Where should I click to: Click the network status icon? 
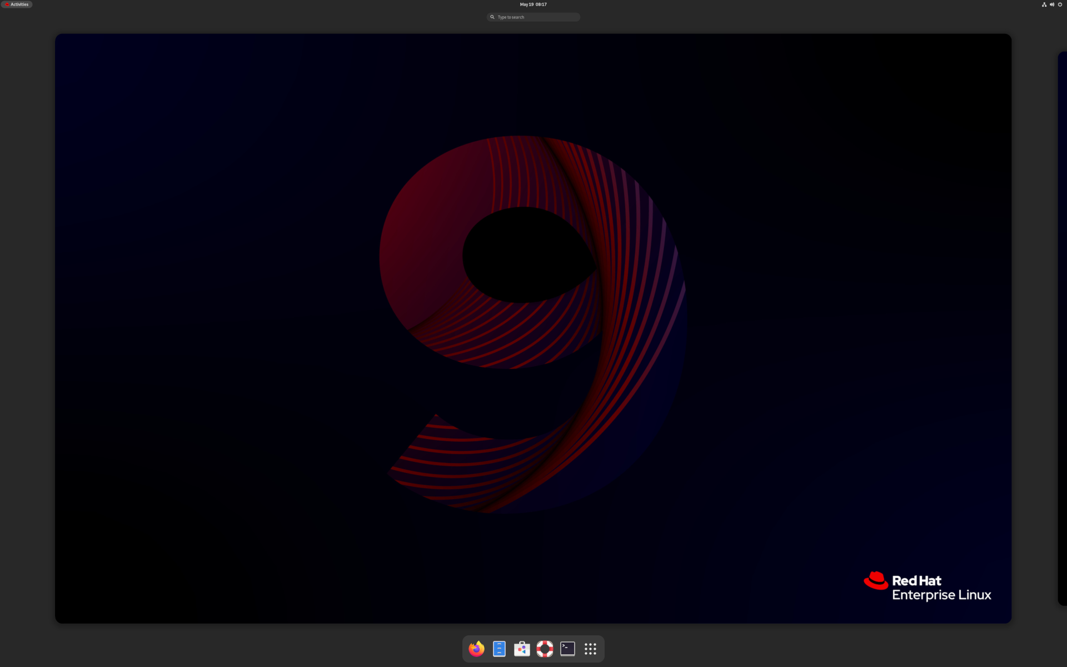point(1044,4)
